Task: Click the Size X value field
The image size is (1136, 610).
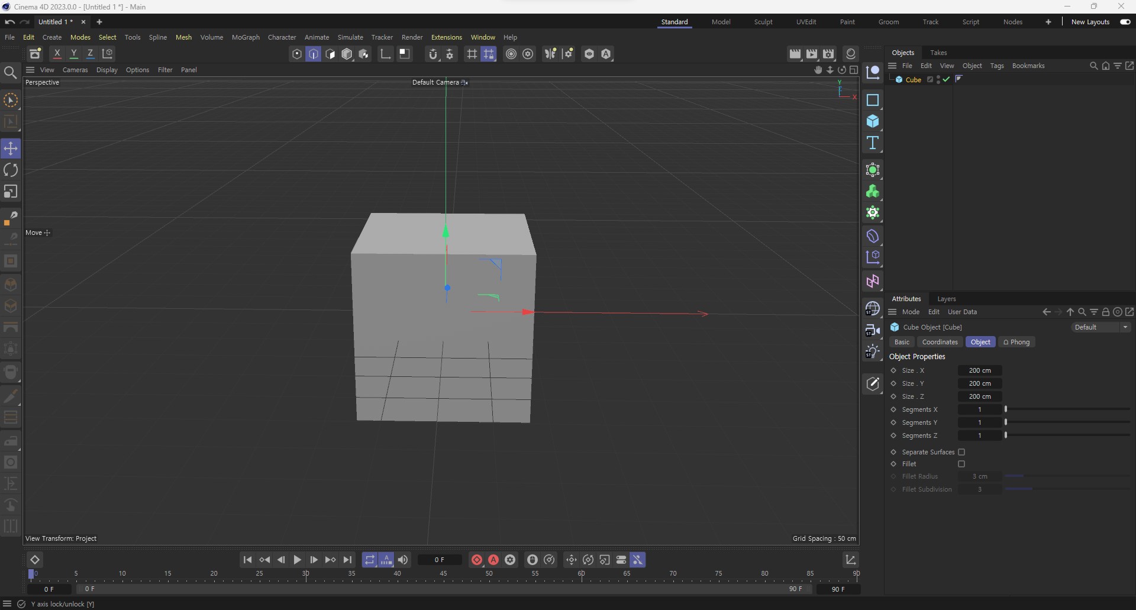Action: click(980, 370)
